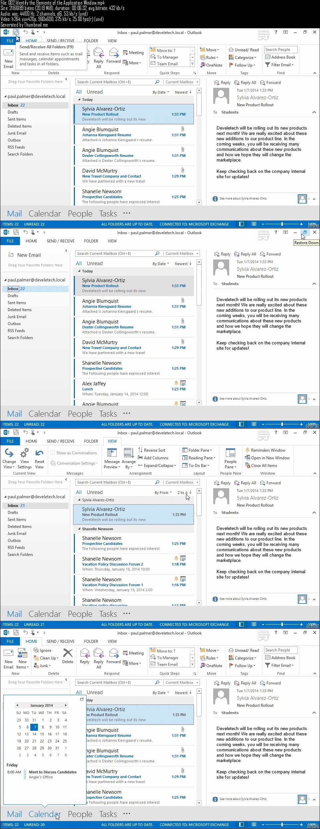Viewport: 320px width, 829px height.
Task: Open the To-Do Bar dropdown
Action: coord(196,466)
